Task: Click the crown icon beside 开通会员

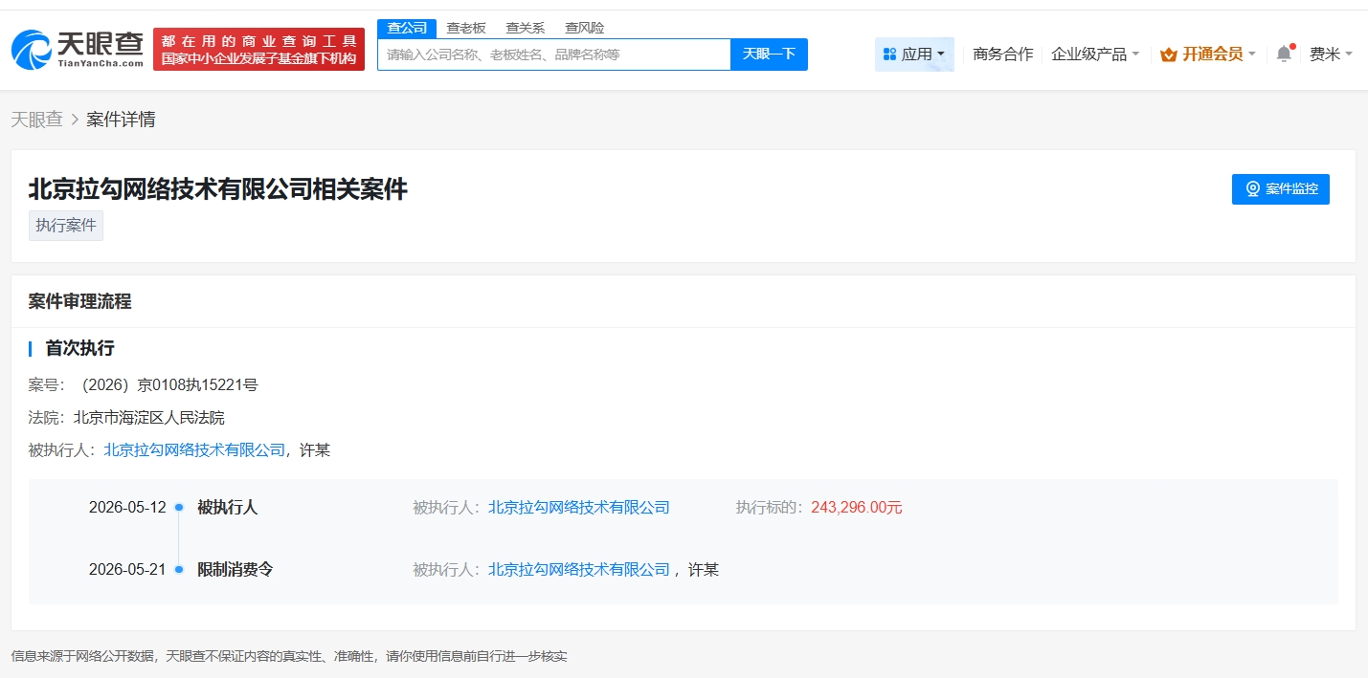Action: 1168,55
